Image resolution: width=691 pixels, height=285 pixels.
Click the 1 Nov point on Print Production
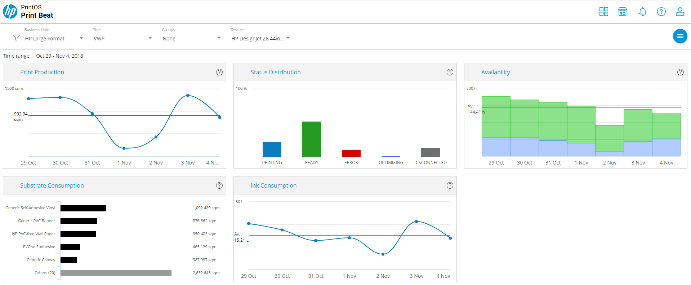[124, 148]
